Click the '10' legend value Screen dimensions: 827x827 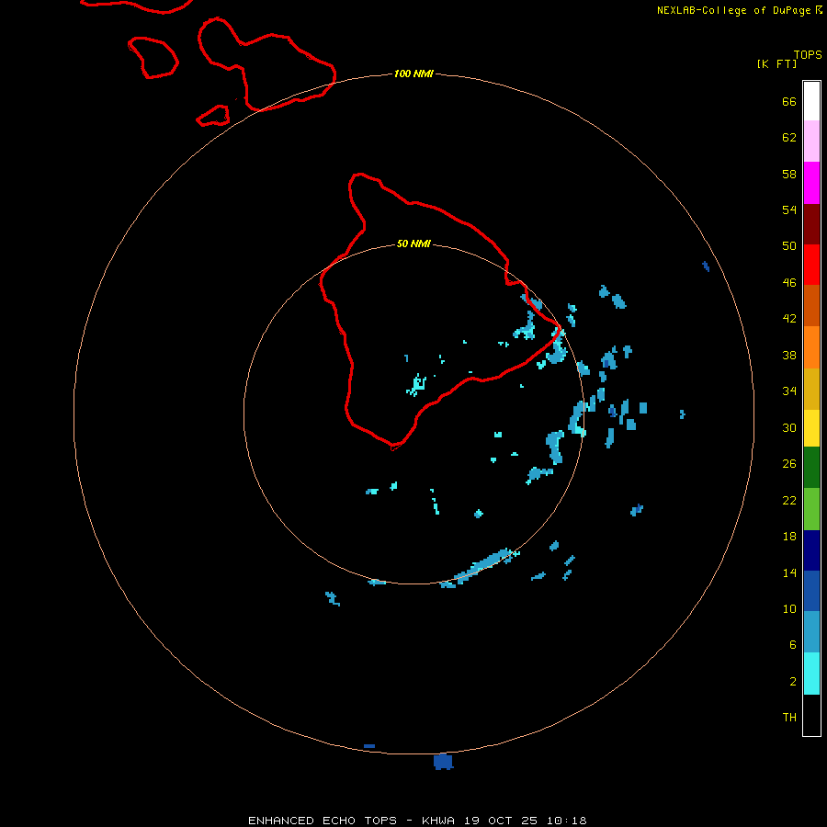pyautogui.click(x=789, y=609)
